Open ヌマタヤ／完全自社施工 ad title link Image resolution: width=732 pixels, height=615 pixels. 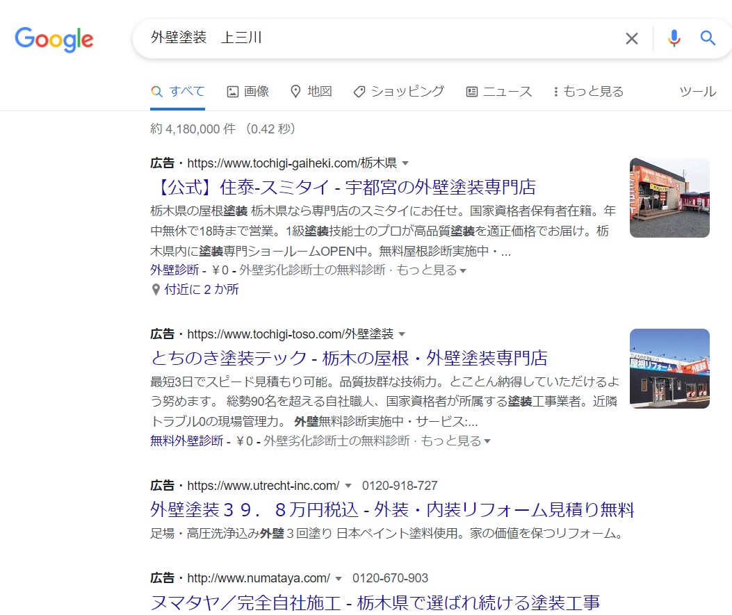tap(375, 602)
